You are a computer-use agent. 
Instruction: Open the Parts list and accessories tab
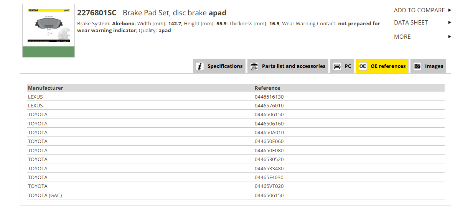288,66
